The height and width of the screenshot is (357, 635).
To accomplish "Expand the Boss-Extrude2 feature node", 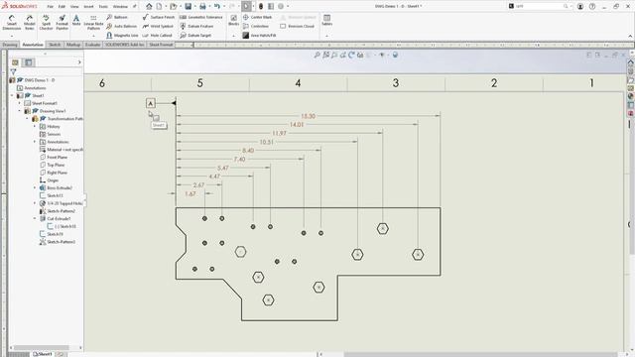I will (x=35, y=187).
